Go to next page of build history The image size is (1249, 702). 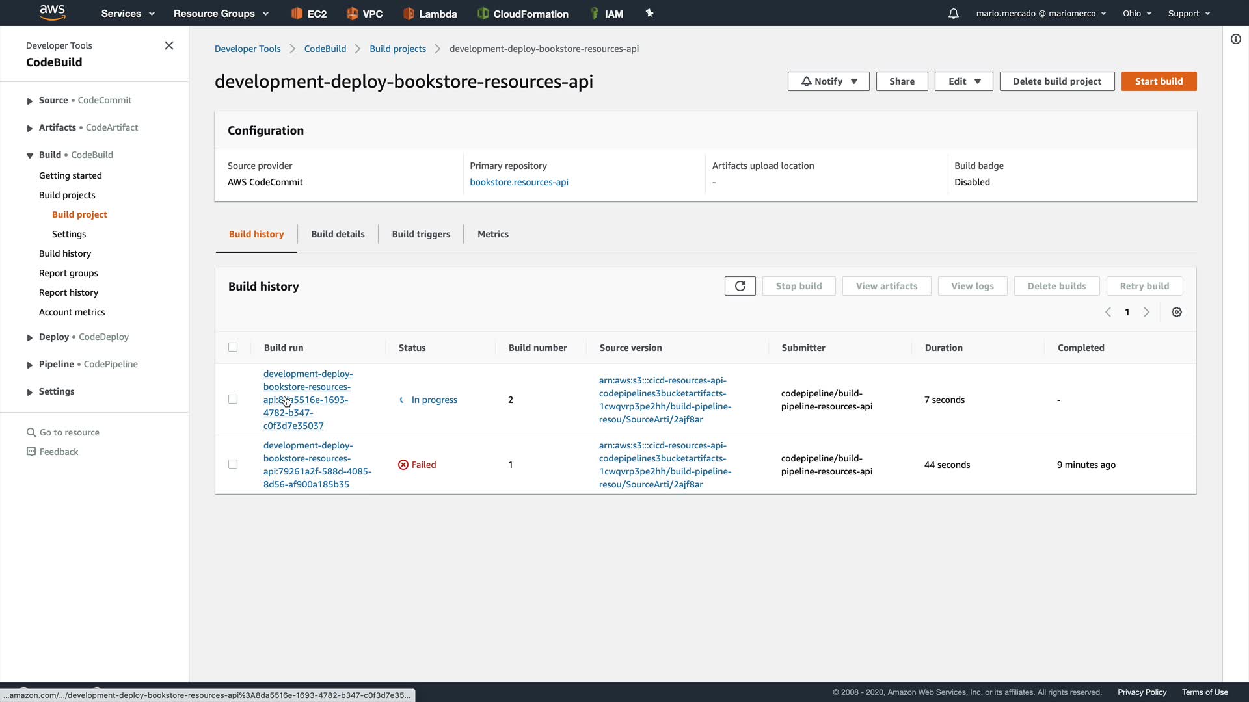(1146, 312)
